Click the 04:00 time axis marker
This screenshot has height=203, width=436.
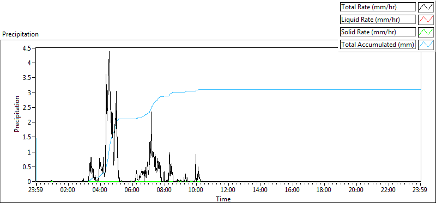tap(100, 190)
